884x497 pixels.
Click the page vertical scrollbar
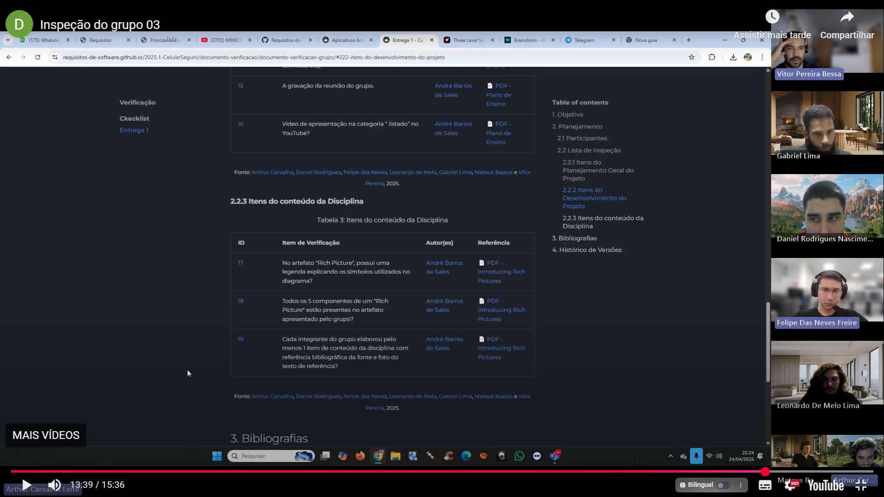(x=767, y=342)
